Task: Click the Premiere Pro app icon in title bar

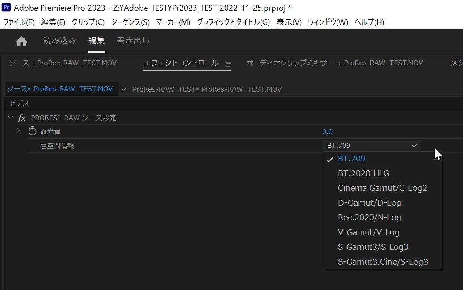Action: tap(6, 7)
